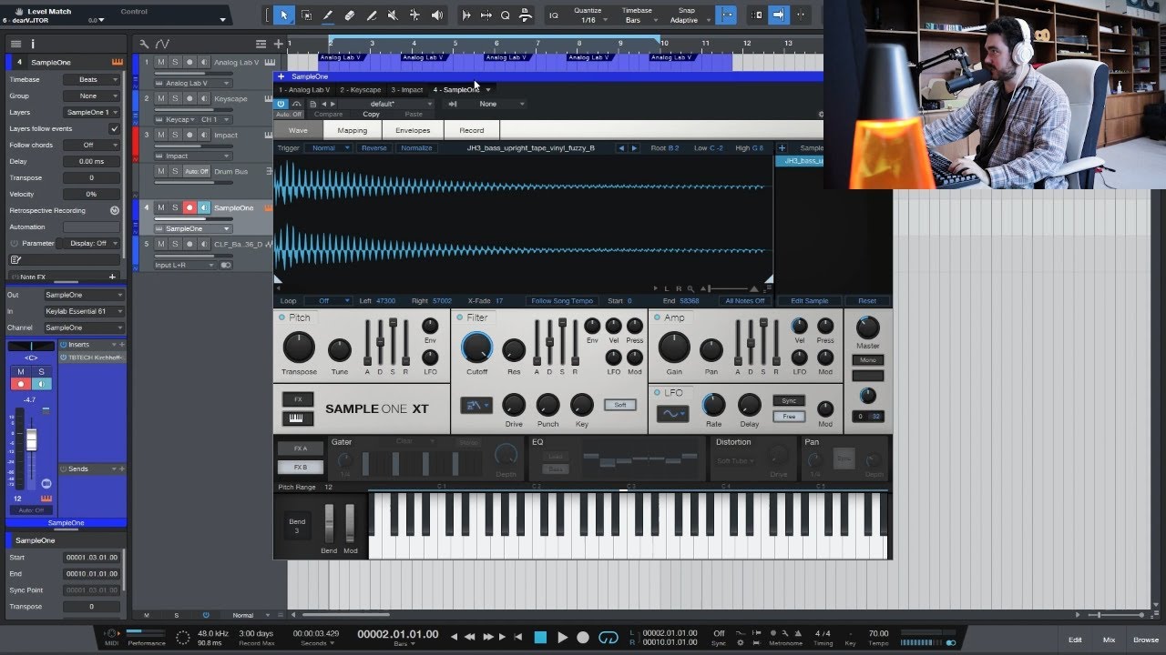
Task: Toggle the Sync button in LFO section
Action: (789, 400)
